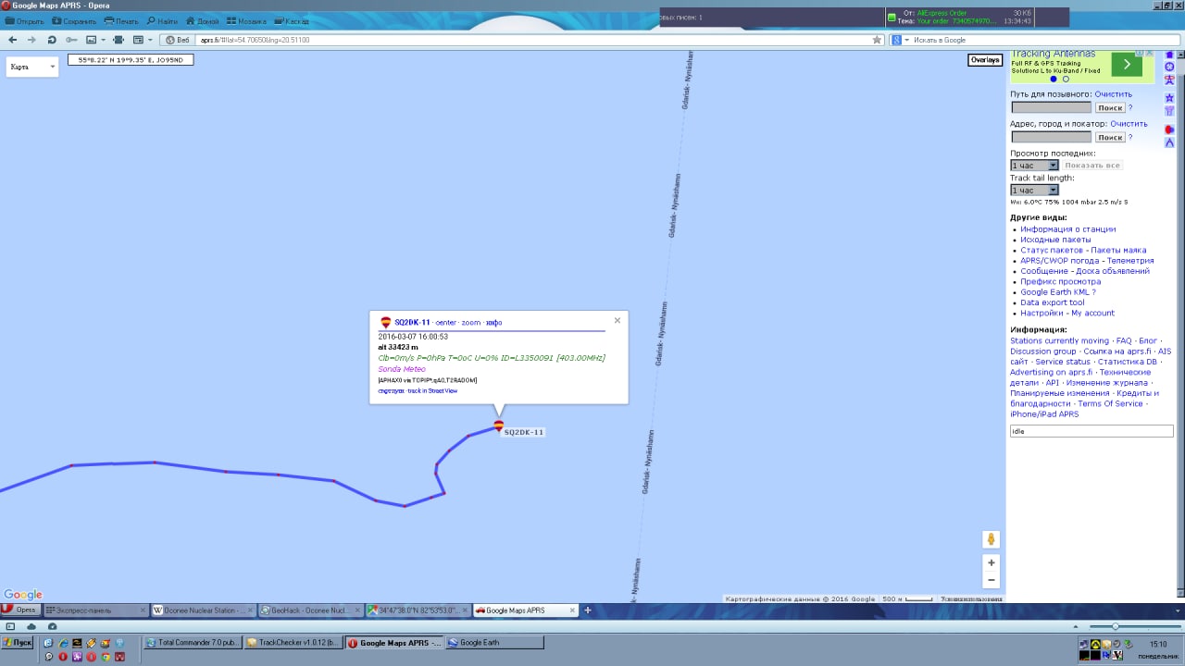Click Очистить link for callsign path
The width and height of the screenshot is (1185, 666).
[1113, 94]
